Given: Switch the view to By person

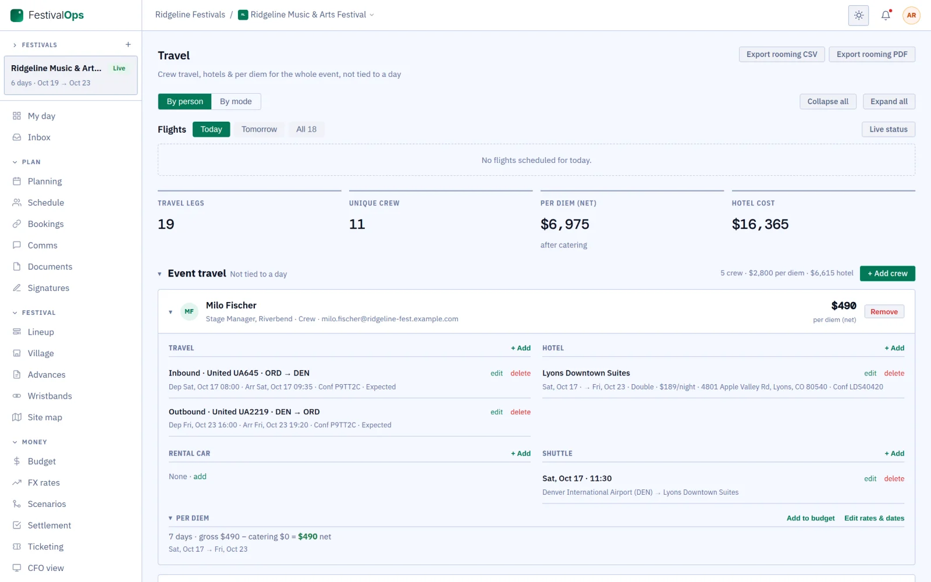Looking at the screenshot, I should coord(184,101).
